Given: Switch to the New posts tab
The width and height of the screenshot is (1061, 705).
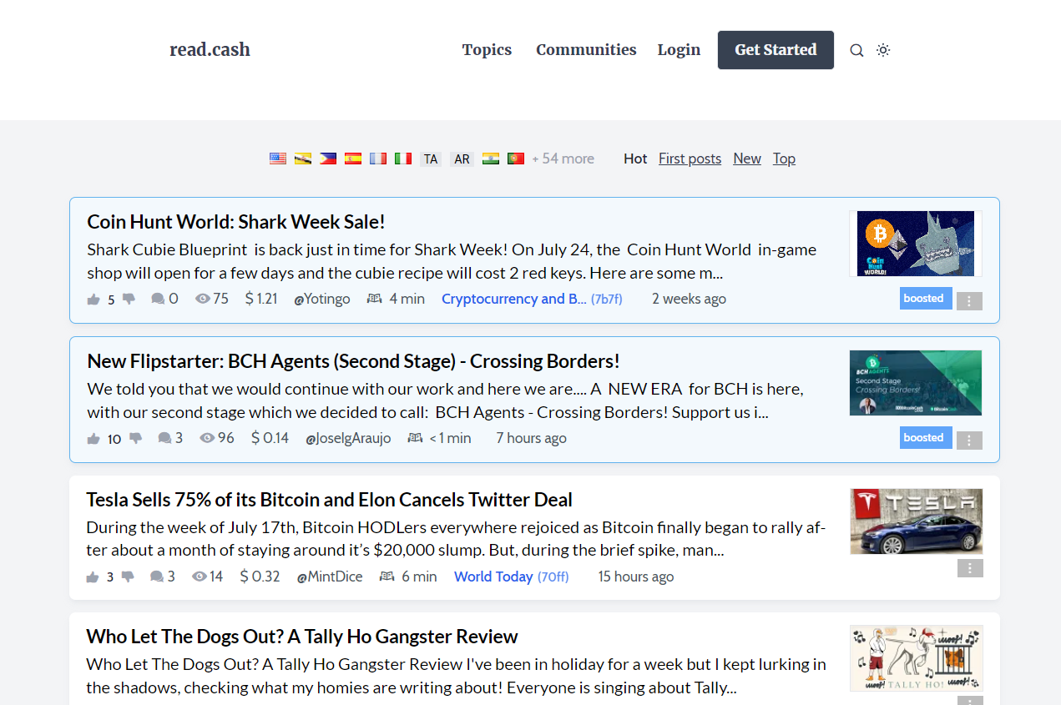Looking at the screenshot, I should (x=747, y=159).
